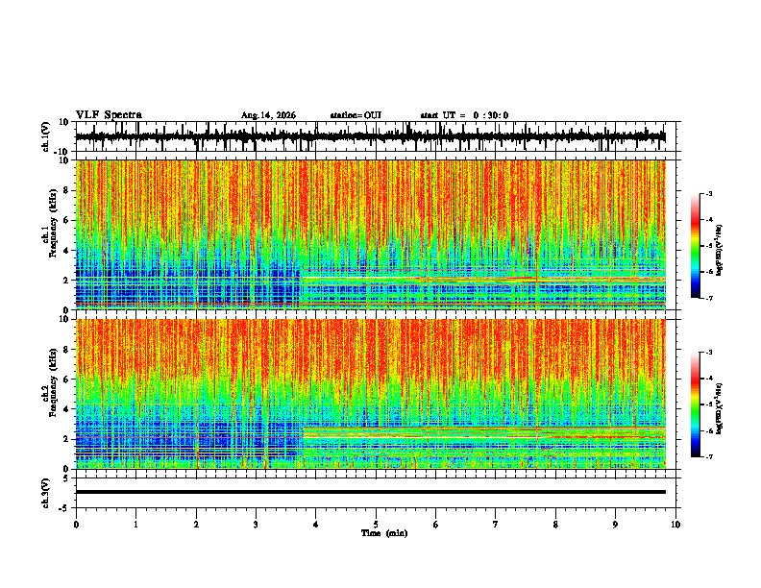Click the "4" minute tick label
The height and width of the screenshot is (588, 761).
(316, 525)
